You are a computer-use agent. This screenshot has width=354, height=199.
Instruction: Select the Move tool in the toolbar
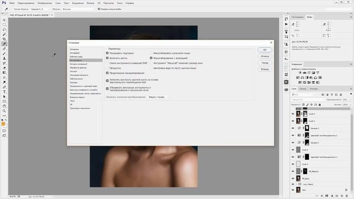pos(4,20)
